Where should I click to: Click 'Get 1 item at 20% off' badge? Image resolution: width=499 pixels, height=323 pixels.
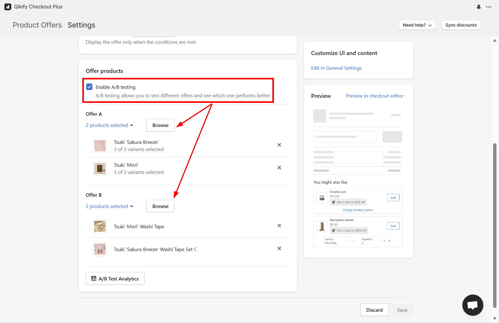point(348,202)
